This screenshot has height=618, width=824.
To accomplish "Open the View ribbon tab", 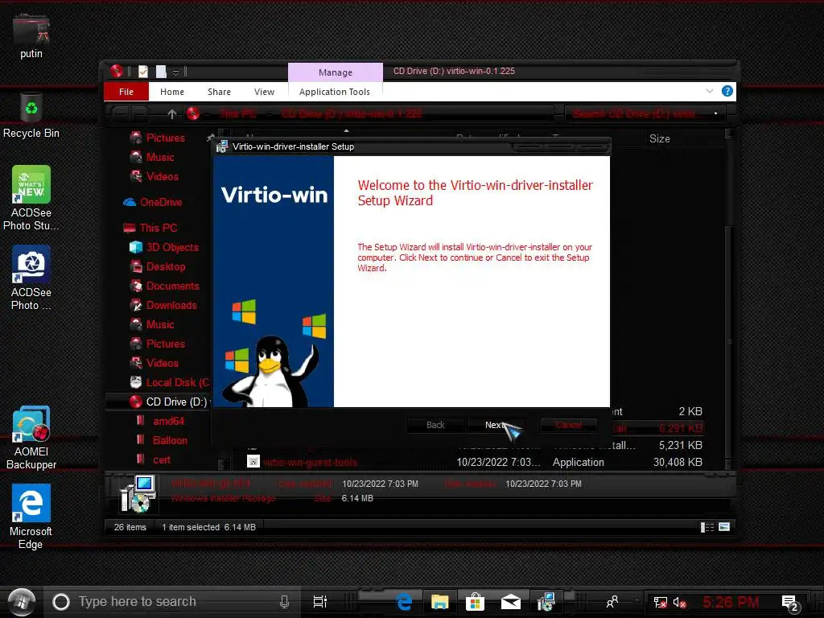I will tap(264, 92).
